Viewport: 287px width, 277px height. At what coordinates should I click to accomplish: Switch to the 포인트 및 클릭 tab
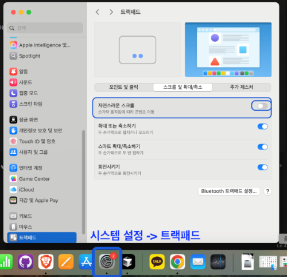coord(123,87)
